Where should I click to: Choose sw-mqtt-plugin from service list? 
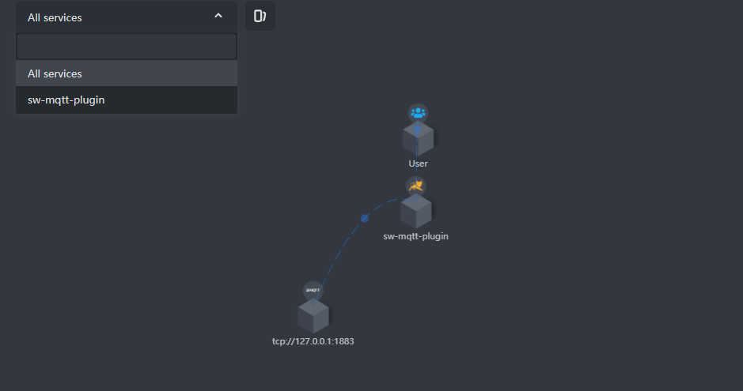coord(127,100)
